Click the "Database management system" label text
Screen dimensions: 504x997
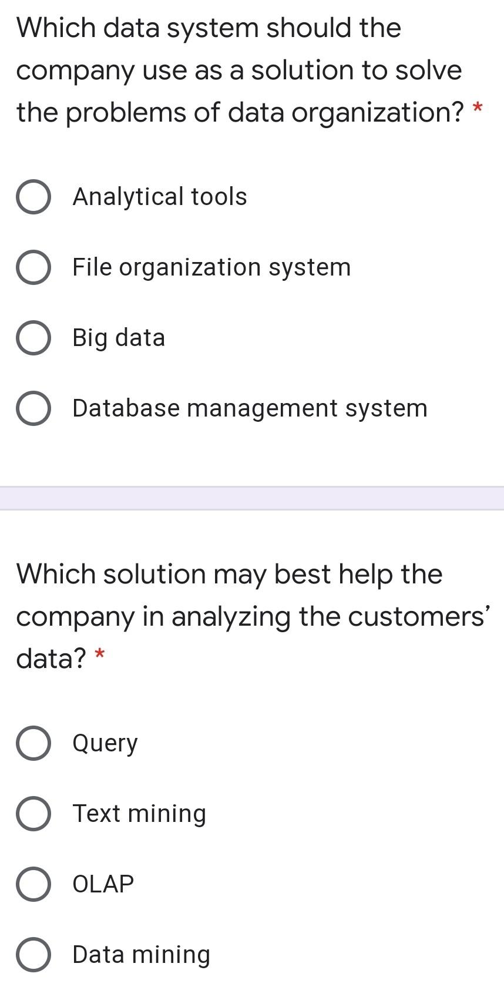[250, 408]
